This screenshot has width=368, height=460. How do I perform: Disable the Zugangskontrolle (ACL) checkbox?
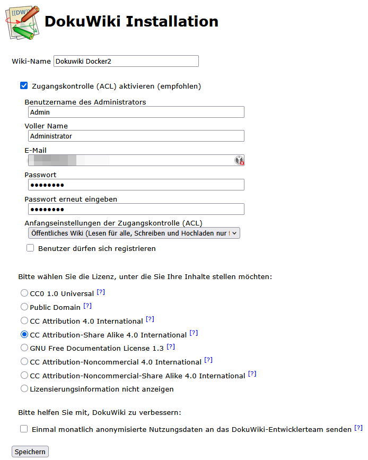click(24, 85)
